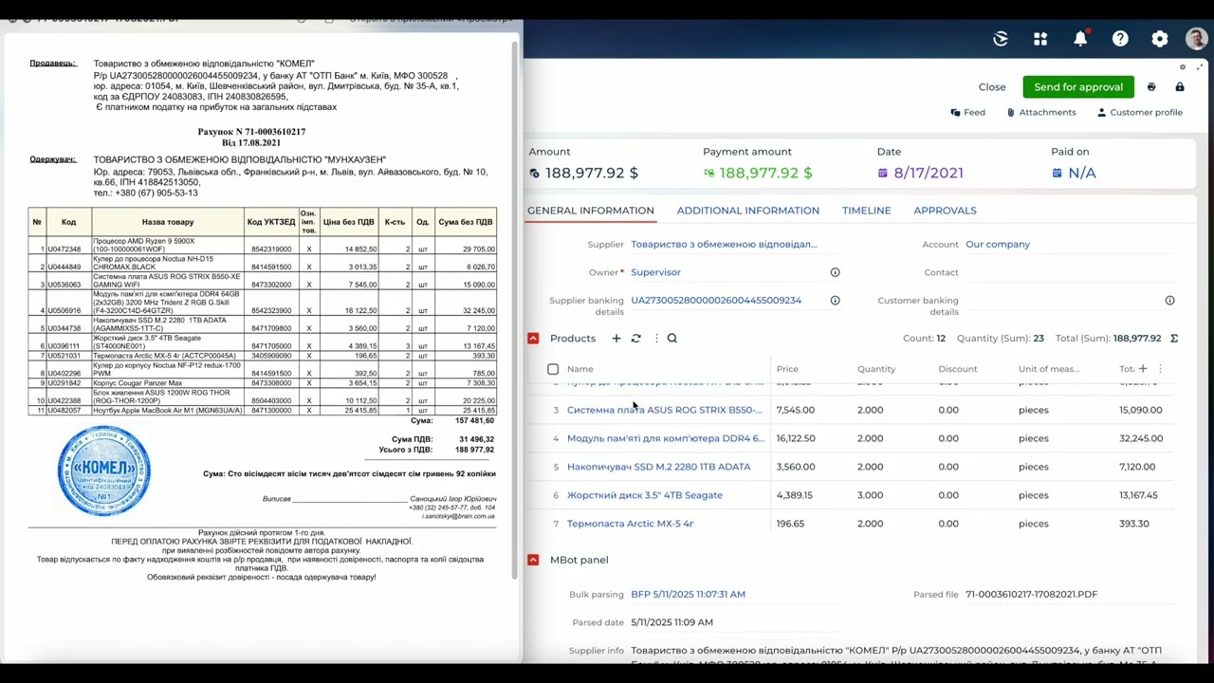The image size is (1214, 683).
Task: Open Attachments
Action: pyautogui.click(x=1041, y=112)
